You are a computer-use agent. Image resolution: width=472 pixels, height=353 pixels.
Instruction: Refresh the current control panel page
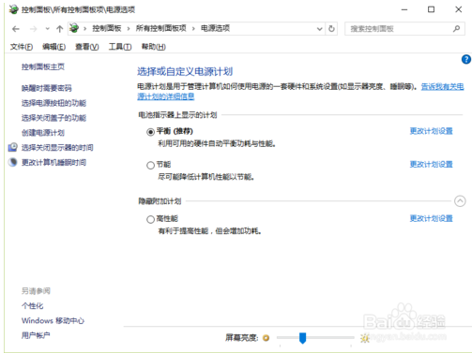(x=331, y=29)
